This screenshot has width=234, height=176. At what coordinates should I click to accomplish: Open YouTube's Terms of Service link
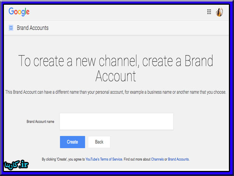(x=104, y=159)
